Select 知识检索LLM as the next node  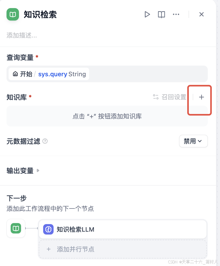[122, 229]
